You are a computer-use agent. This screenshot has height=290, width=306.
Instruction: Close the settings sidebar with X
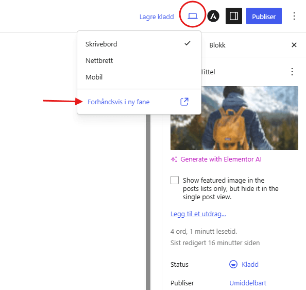coord(294,45)
